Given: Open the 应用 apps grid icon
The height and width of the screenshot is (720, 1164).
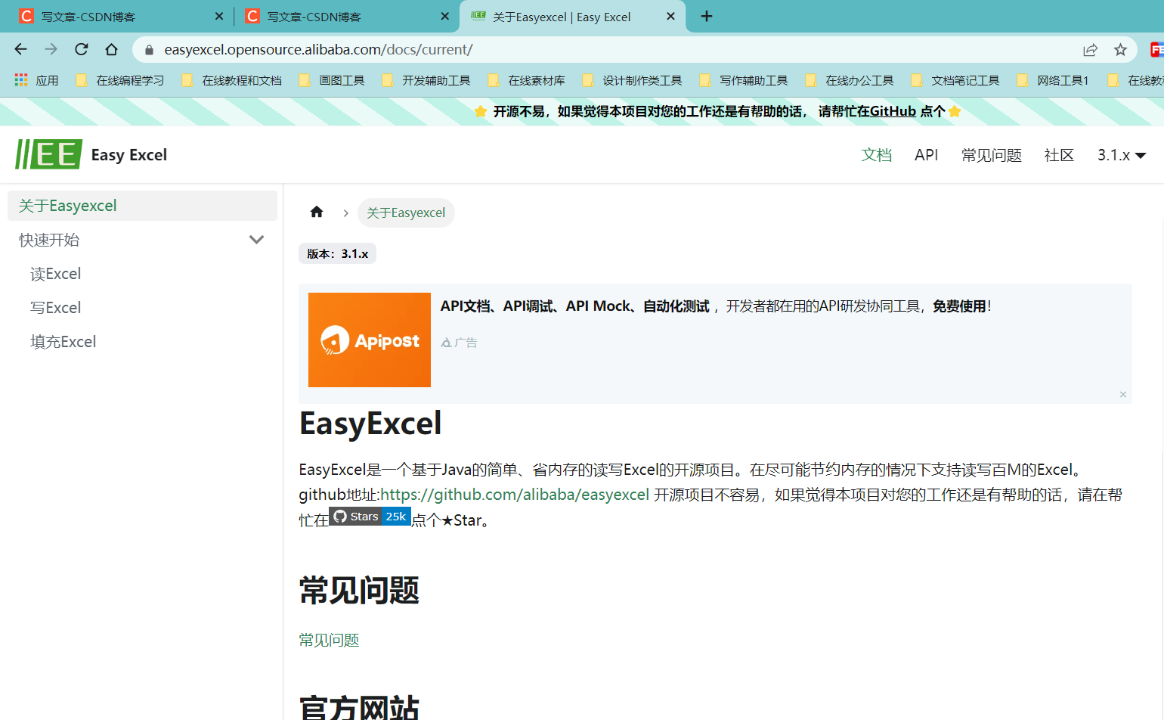Looking at the screenshot, I should pos(21,79).
